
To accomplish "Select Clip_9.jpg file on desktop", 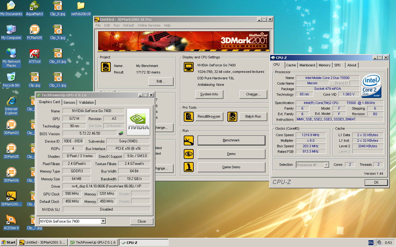I will [58, 32].
